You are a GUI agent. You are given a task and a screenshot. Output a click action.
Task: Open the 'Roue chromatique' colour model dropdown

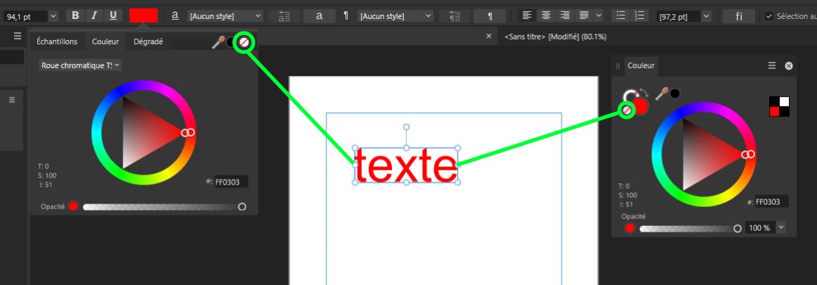click(80, 65)
